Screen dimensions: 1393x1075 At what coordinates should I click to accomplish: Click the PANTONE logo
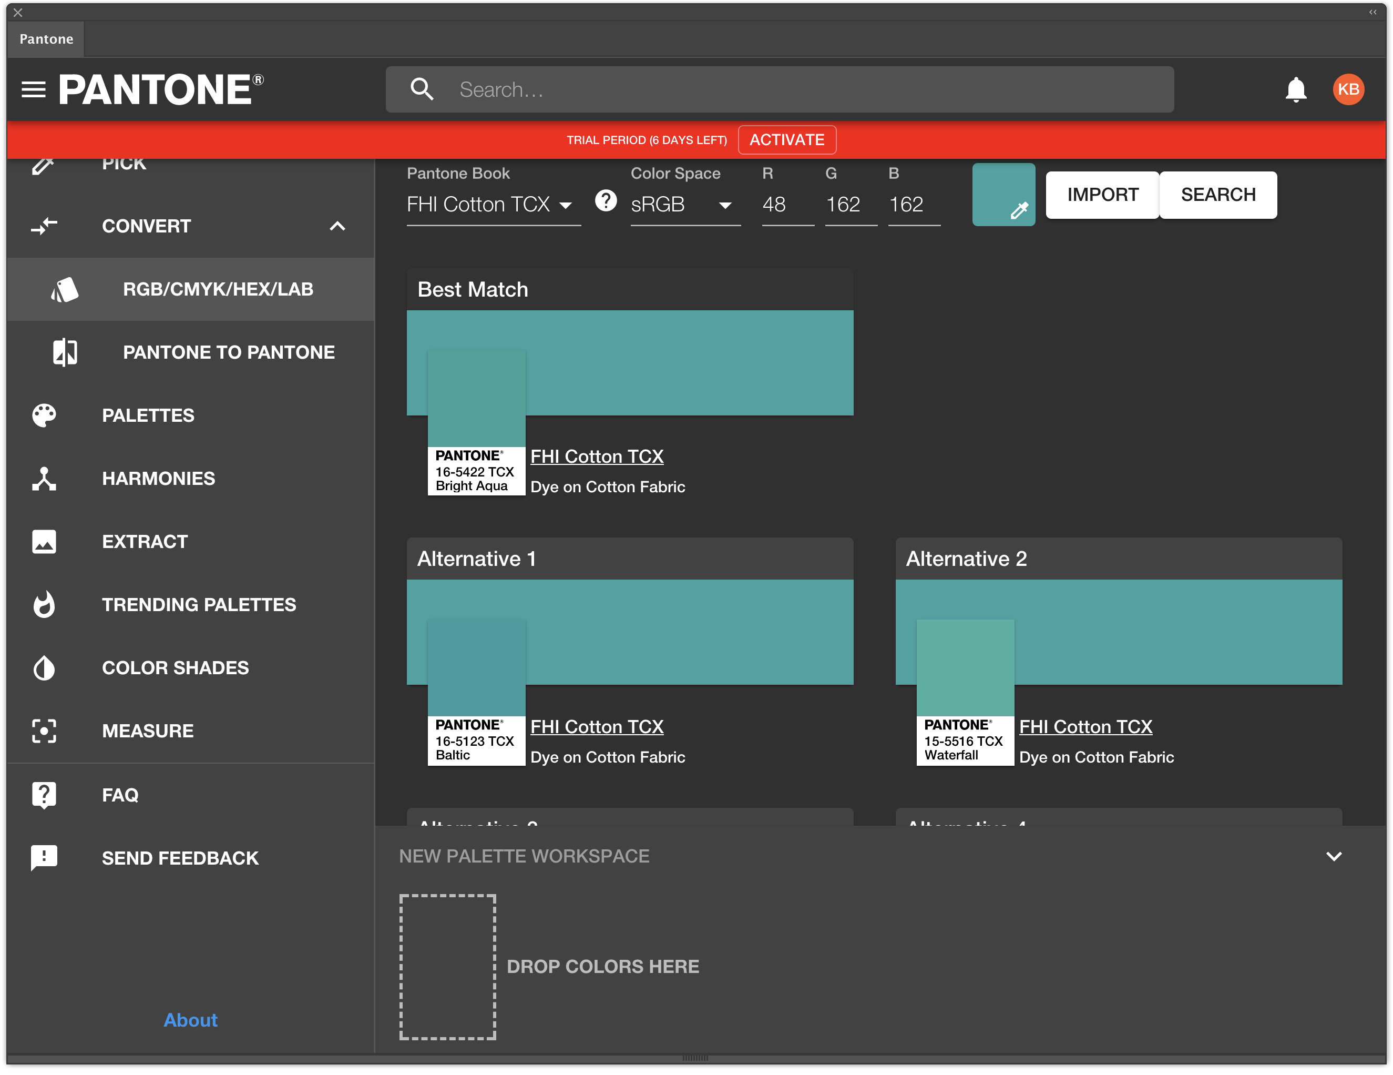(x=161, y=89)
